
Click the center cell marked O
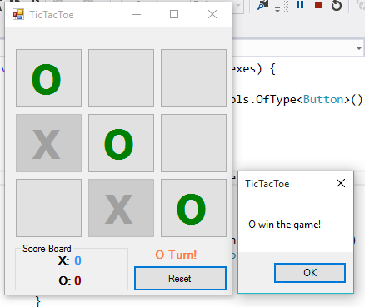tap(121, 143)
